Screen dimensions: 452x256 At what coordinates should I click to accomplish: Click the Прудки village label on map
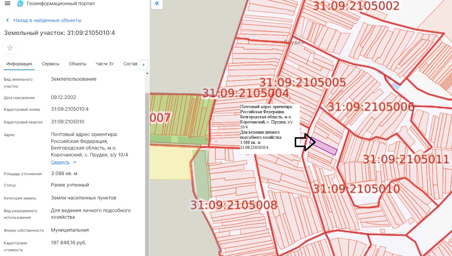point(294,42)
